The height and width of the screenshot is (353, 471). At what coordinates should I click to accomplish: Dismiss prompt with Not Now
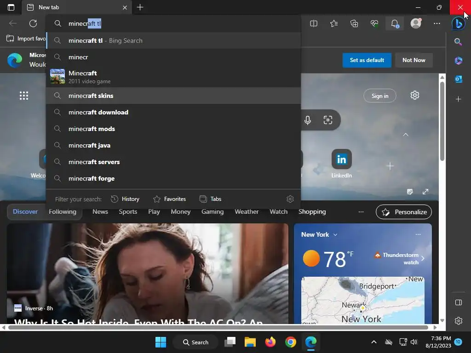click(x=414, y=60)
